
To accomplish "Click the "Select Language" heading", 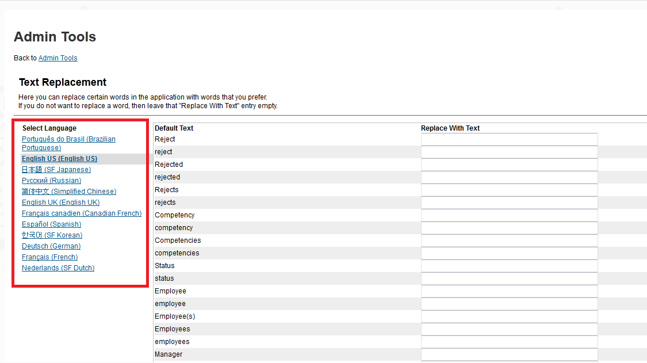I will pyautogui.click(x=49, y=128).
